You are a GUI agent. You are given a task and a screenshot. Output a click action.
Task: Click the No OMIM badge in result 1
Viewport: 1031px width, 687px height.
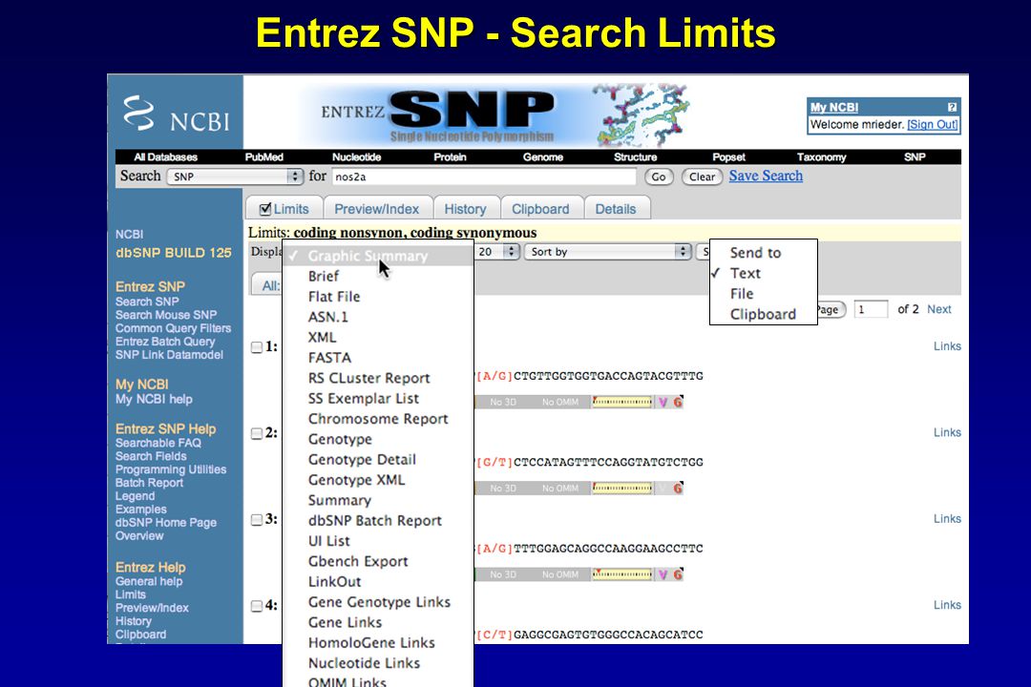pos(560,402)
